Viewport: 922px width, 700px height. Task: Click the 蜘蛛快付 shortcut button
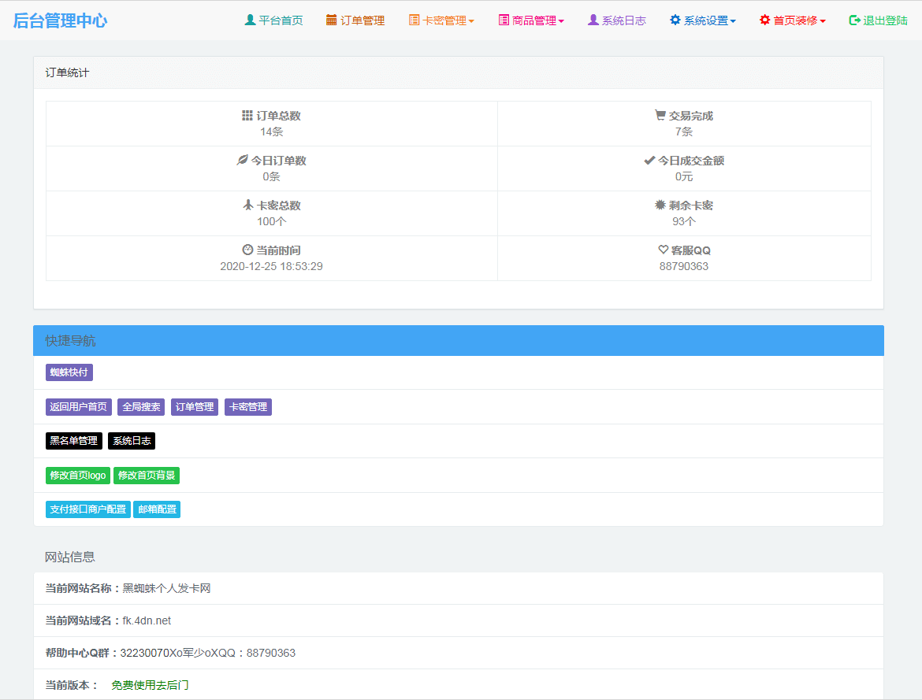click(x=69, y=372)
